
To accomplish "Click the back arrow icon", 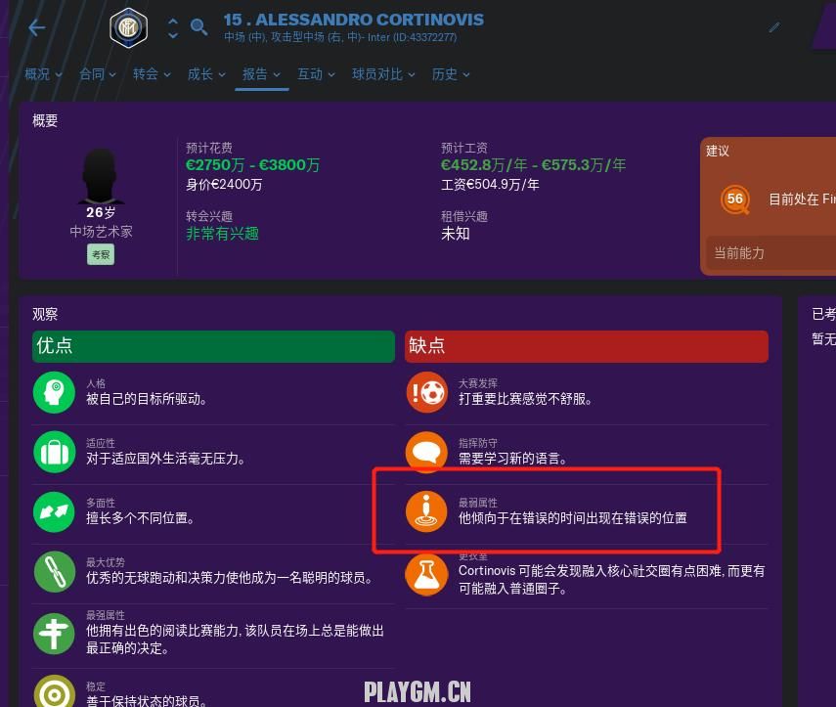I will (36, 27).
